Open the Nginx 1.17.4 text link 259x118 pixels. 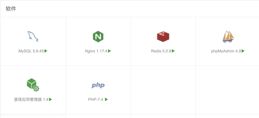click(x=96, y=51)
